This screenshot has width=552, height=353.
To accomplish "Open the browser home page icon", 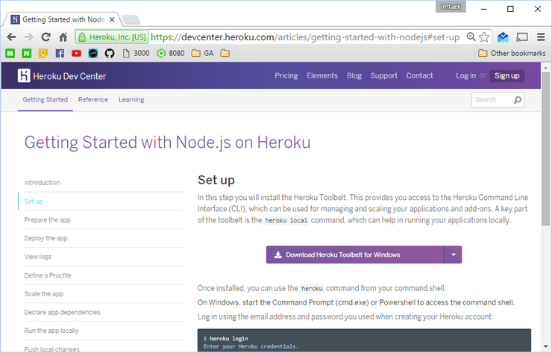I will pyautogui.click(x=63, y=37).
